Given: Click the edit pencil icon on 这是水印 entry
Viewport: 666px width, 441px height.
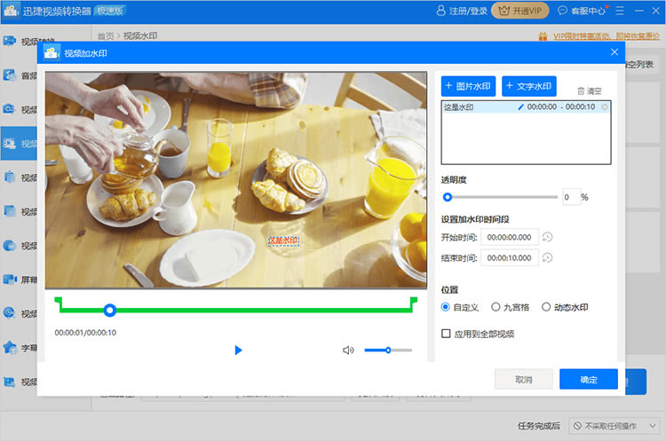Looking at the screenshot, I should (521, 107).
